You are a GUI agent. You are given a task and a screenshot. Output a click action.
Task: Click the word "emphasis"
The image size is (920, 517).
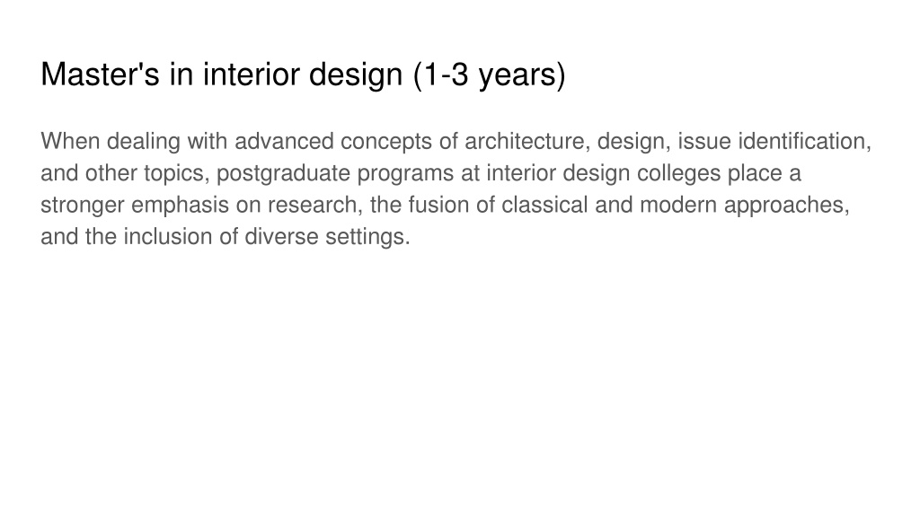pyautogui.click(x=180, y=206)
